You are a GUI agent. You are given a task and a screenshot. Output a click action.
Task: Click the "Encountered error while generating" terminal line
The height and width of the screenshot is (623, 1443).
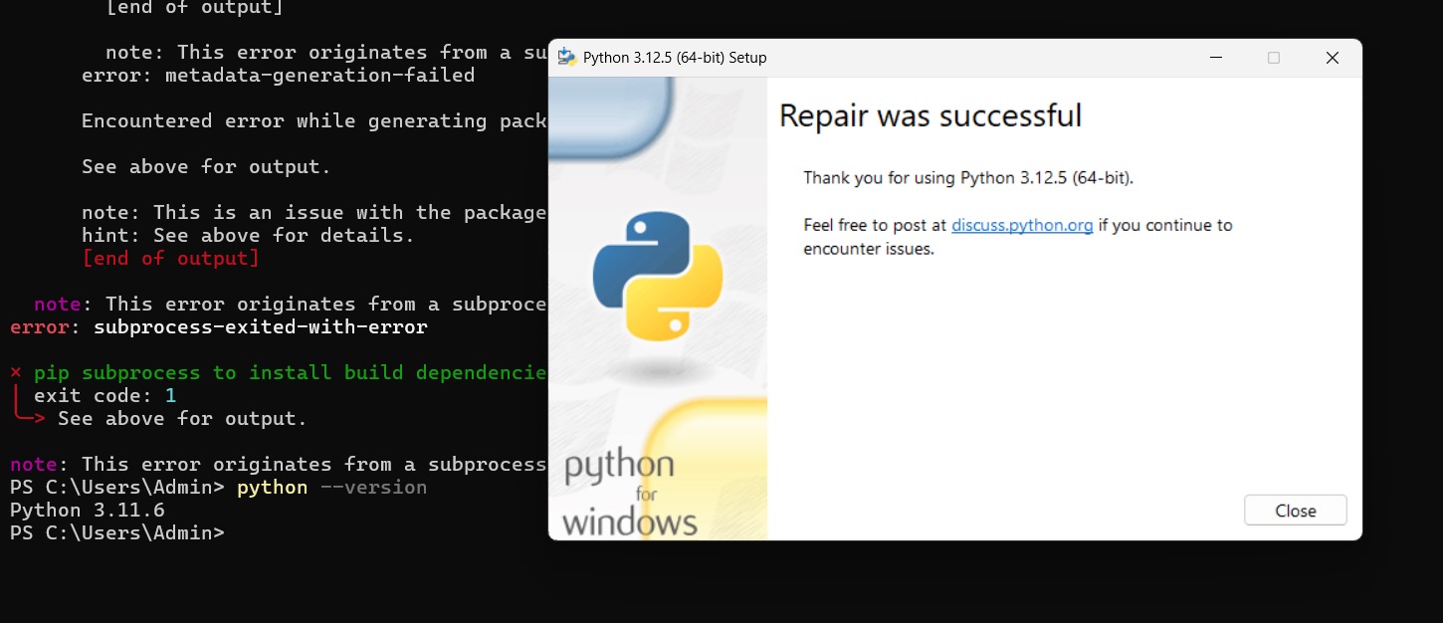click(314, 121)
